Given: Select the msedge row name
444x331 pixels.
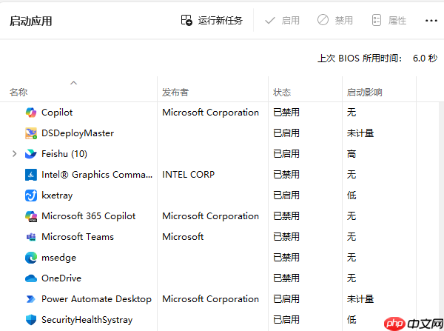Looking at the screenshot, I should pyautogui.click(x=58, y=258).
